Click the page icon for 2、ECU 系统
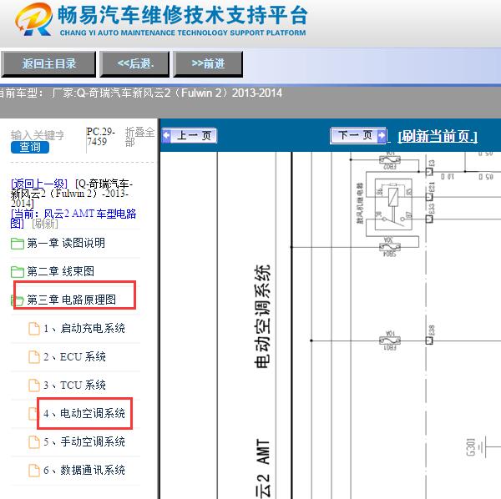The width and height of the screenshot is (501, 499). pos(34,357)
